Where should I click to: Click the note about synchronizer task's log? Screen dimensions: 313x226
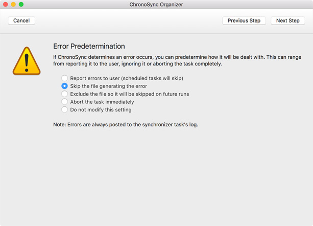click(126, 124)
